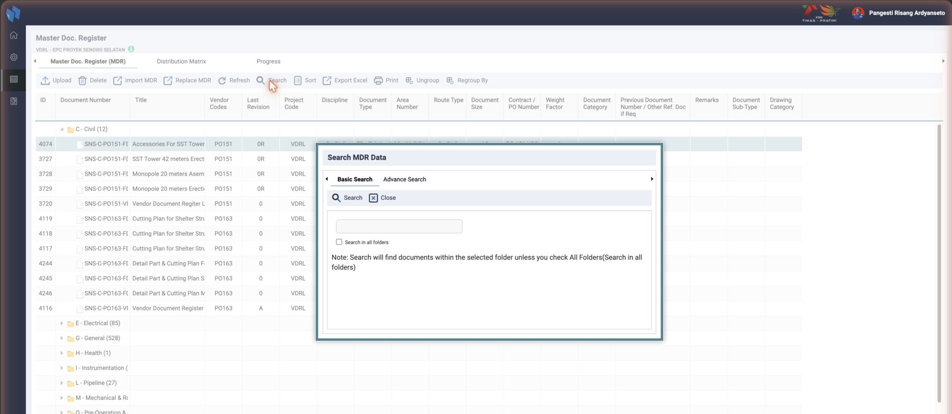
Task: Select row ID 4074 Accessories For SST Tower
Action: click(419, 144)
